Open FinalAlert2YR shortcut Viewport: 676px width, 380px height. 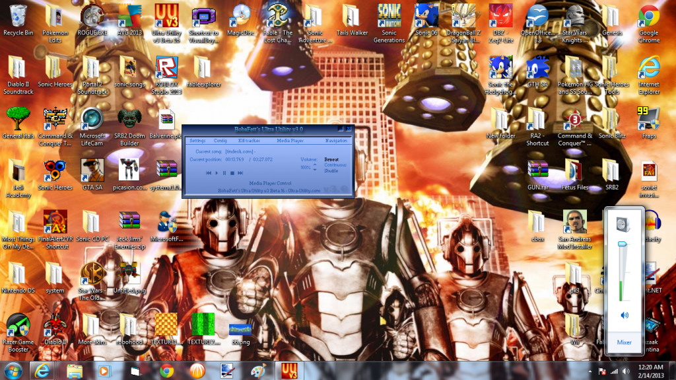(x=55, y=229)
